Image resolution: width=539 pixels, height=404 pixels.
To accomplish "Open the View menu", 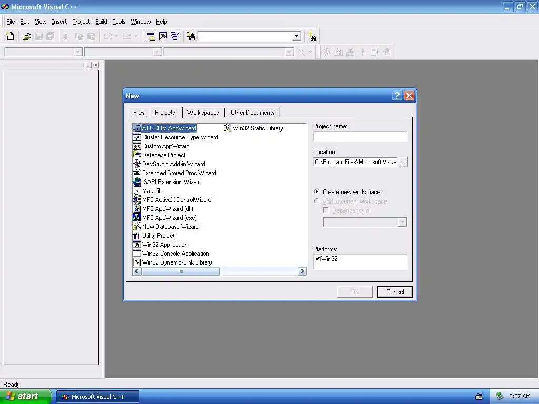I will [41, 22].
